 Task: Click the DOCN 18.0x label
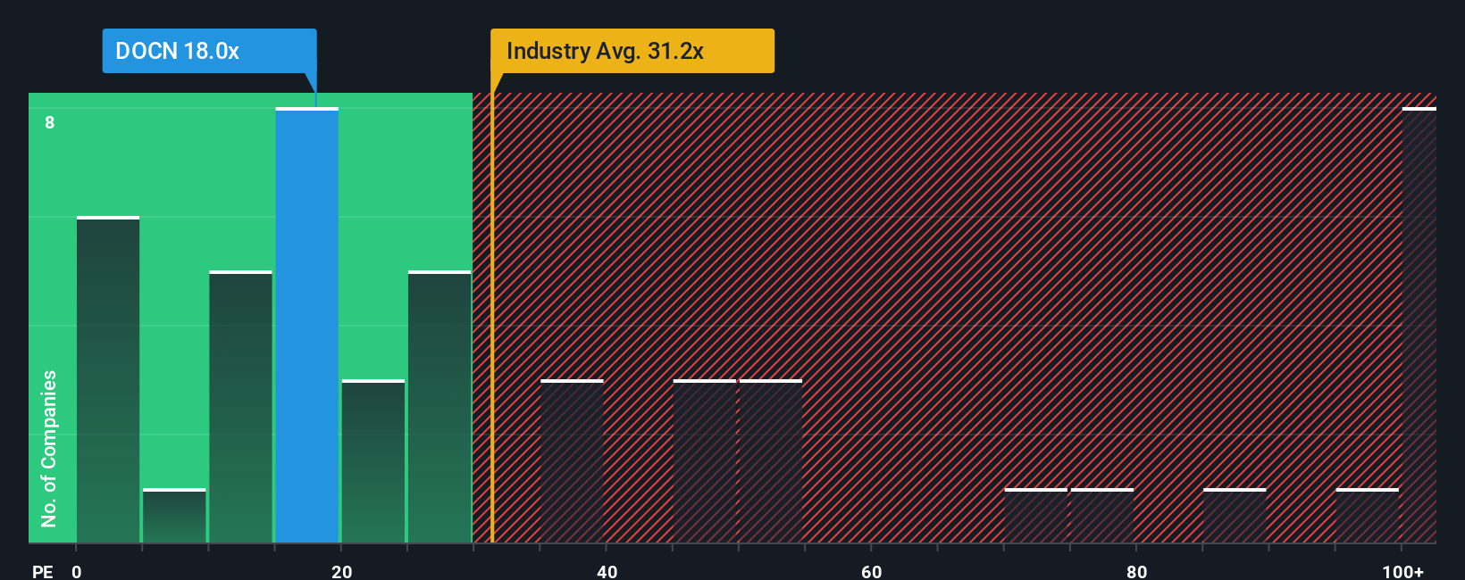pos(209,51)
